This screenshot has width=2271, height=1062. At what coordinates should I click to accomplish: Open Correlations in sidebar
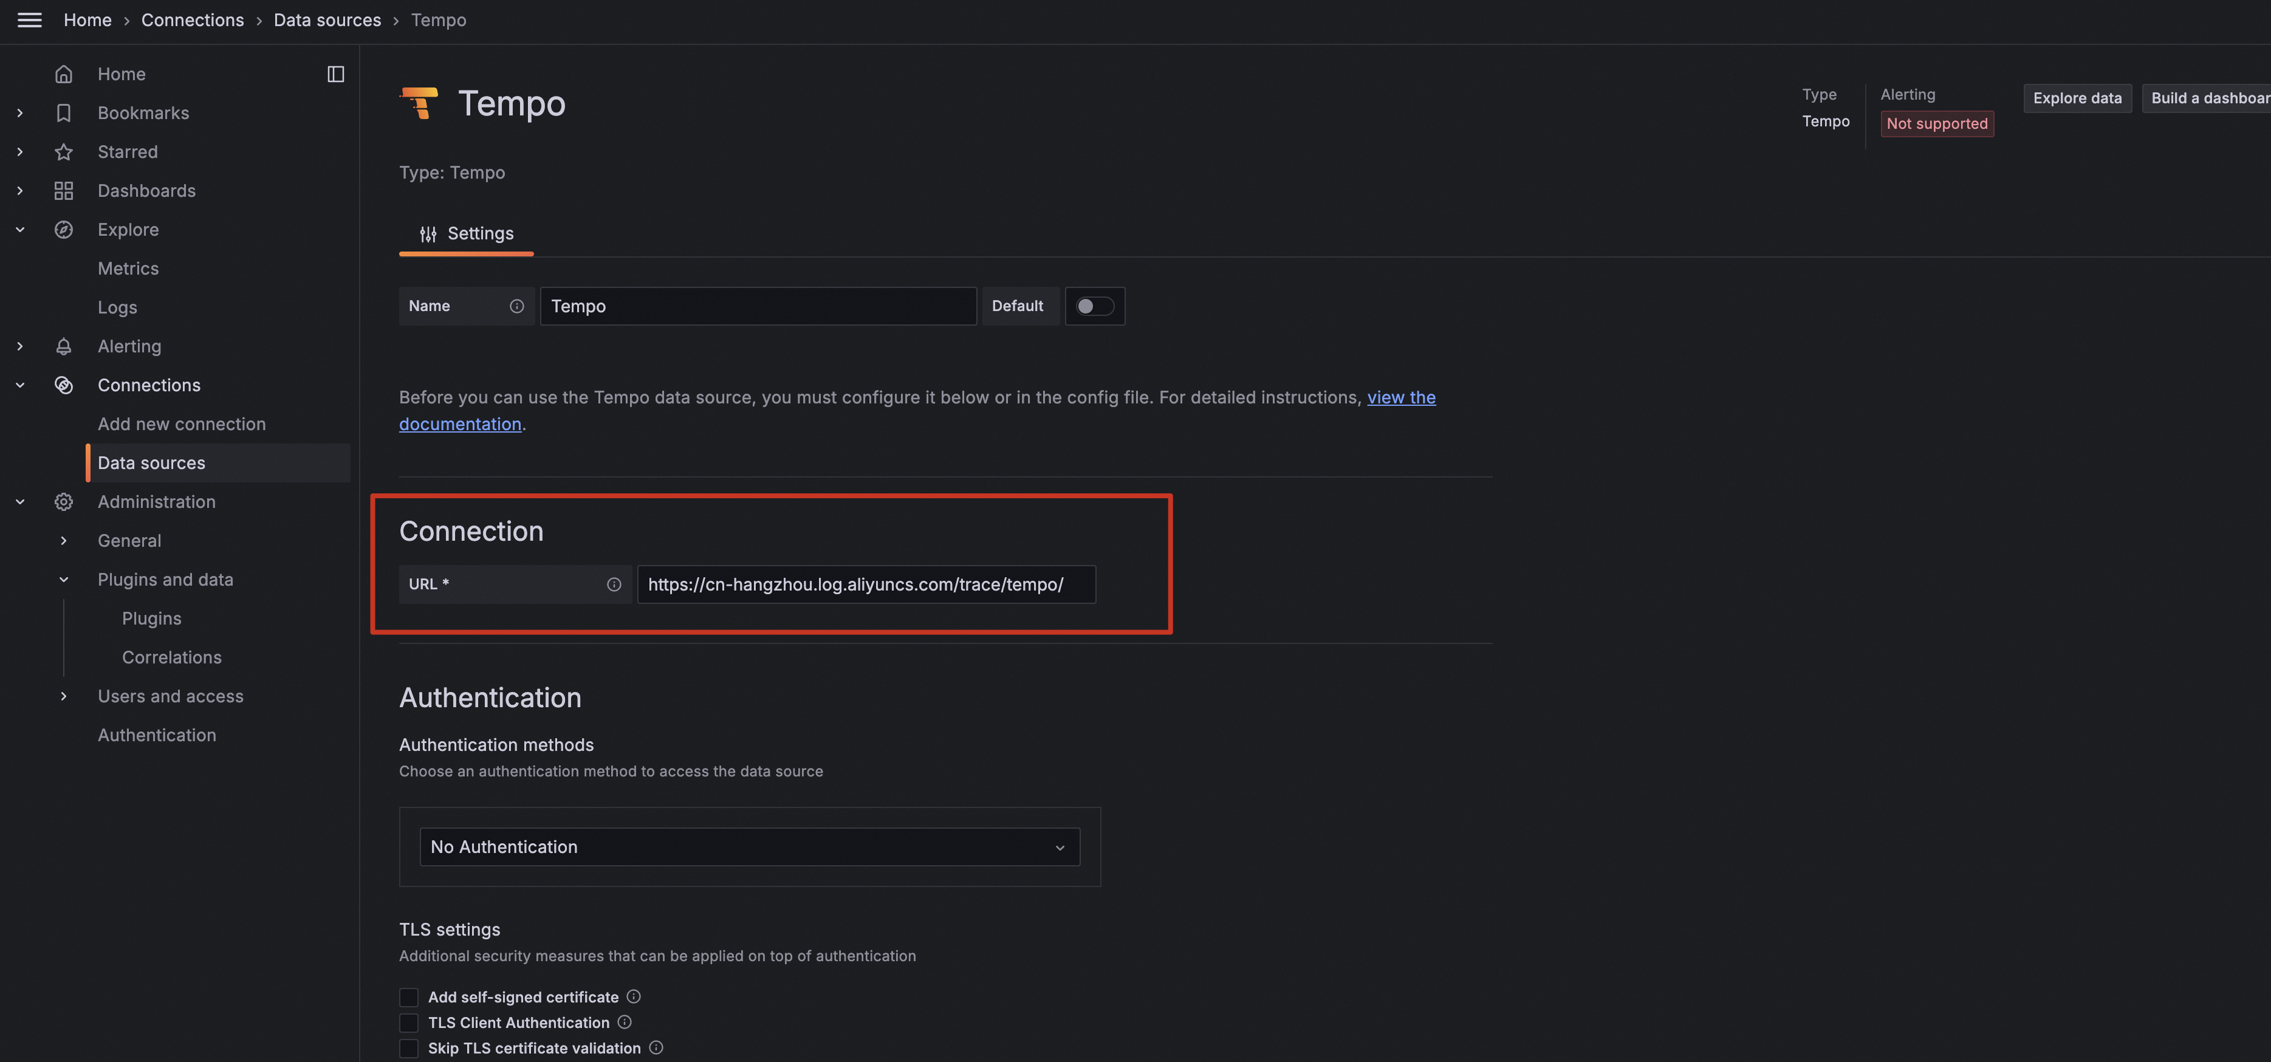[172, 657]
